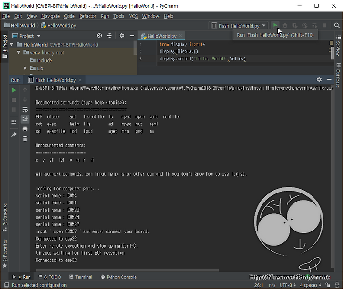Toggle scroll to end in Run console
The height and width of the screenshot is (289, 343).
coord(25,119)
